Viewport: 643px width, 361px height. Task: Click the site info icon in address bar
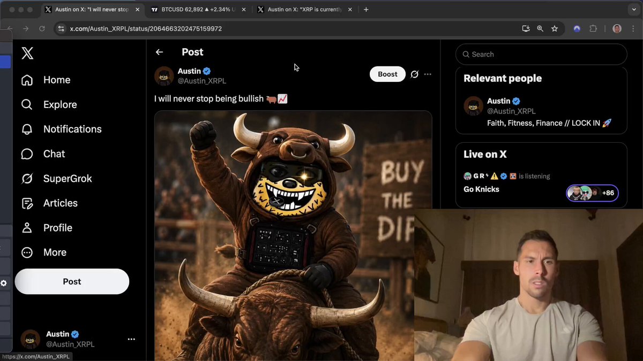tap(62, 29)
